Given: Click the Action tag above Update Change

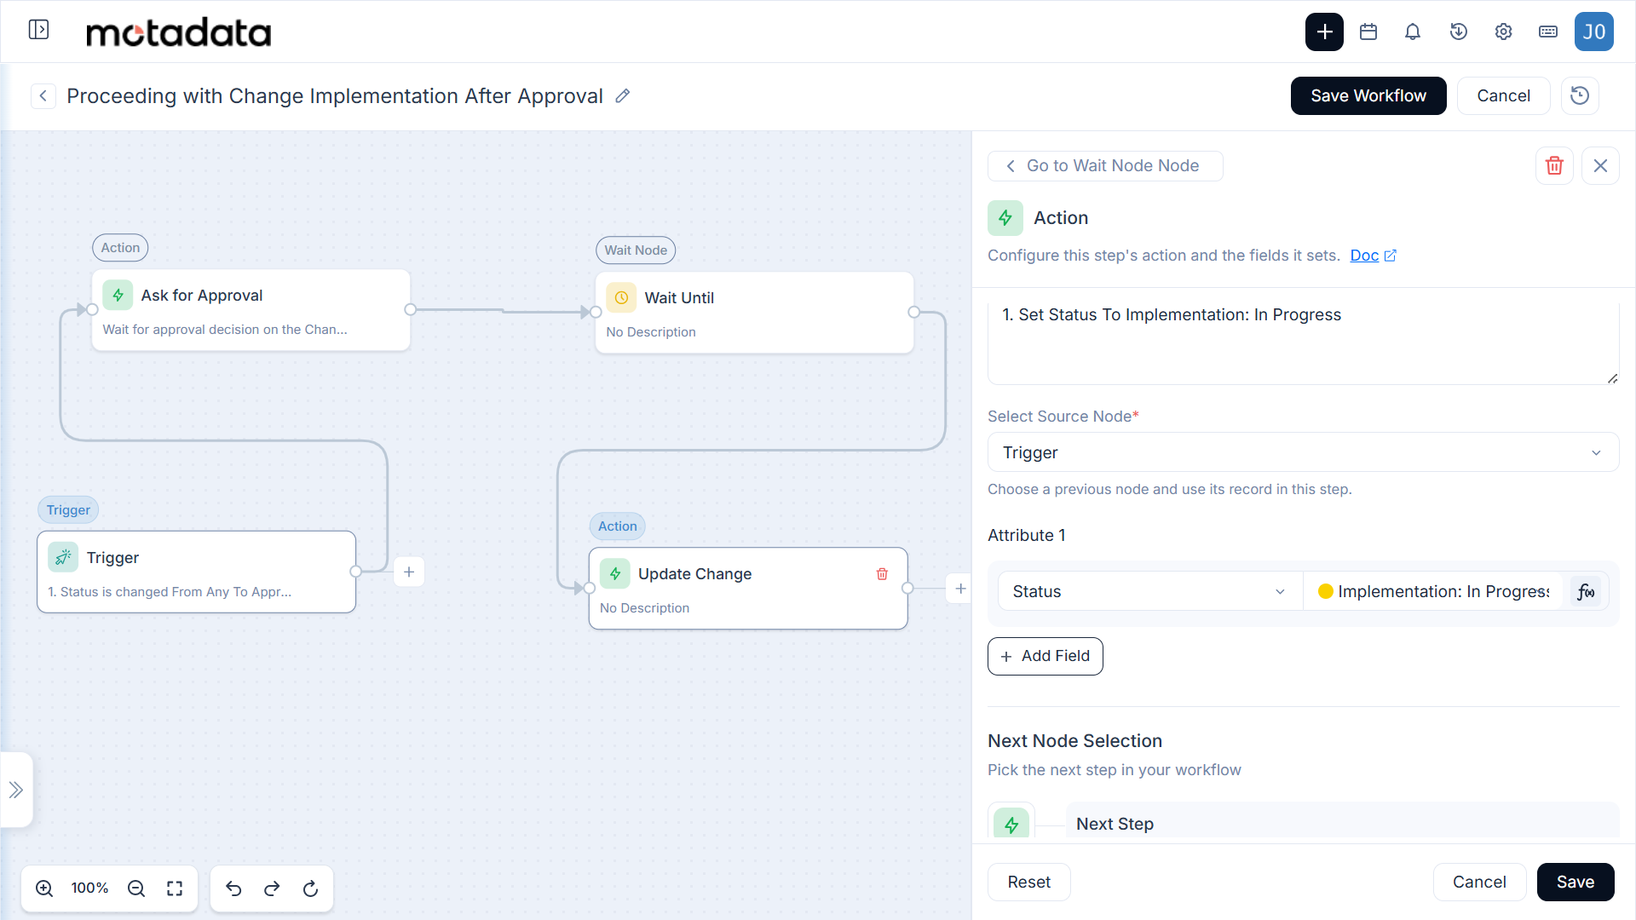Looking at the screenshot, I should click(617, 526).
